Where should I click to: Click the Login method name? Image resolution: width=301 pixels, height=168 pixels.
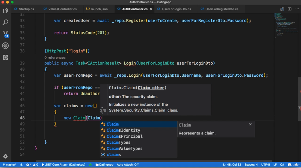(130, 63)
